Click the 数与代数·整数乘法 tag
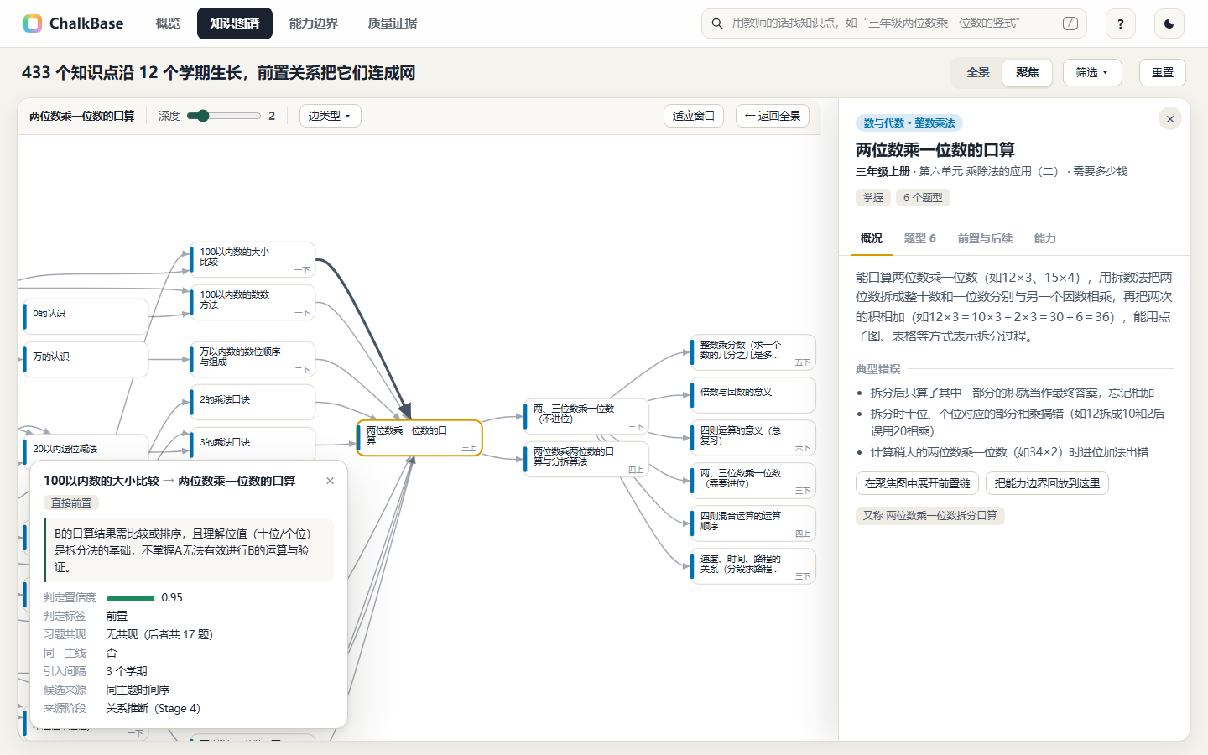The height and width of the screenshot is (755, 1208). [909, 123]
